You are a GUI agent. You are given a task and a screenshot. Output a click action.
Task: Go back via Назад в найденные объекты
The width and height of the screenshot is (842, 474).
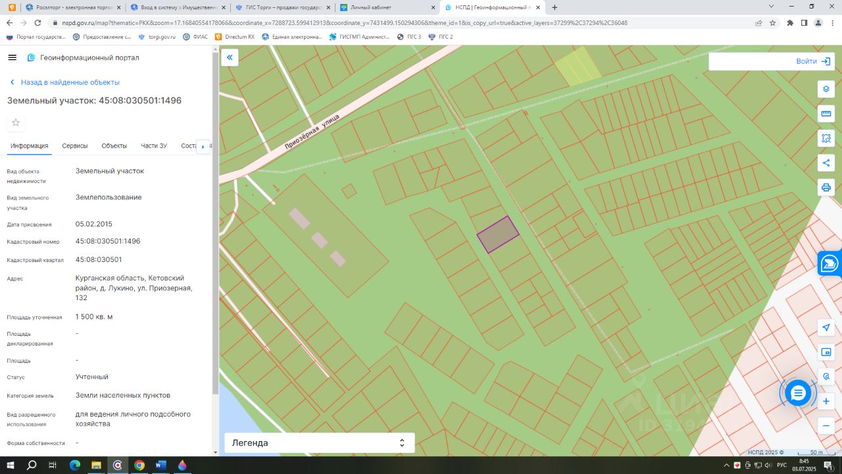coord(64,82)
